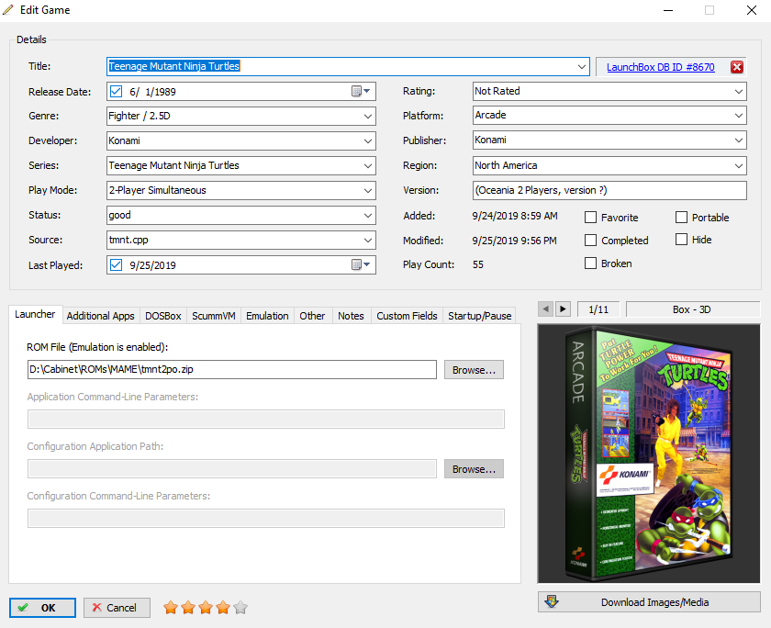Uncheck the Release Date checkbox
The height and width of the screenshot is (628, 771).
[x=116, y=92]
